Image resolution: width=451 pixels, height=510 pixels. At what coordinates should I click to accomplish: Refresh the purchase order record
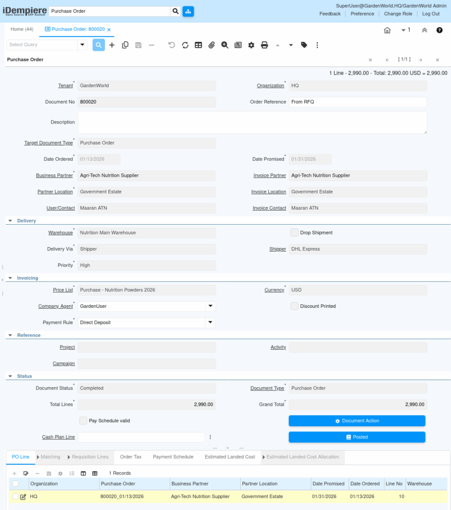click(185, 45)
